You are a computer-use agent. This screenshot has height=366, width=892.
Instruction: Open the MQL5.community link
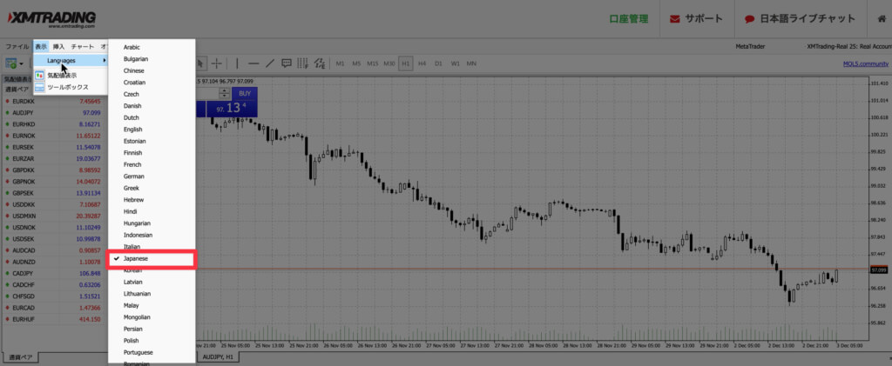point(866,63)
